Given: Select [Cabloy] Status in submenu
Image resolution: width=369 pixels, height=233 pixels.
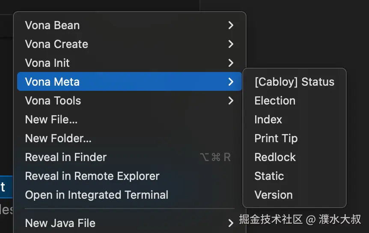Looking at the screenshot, I should tap(294, 82).
